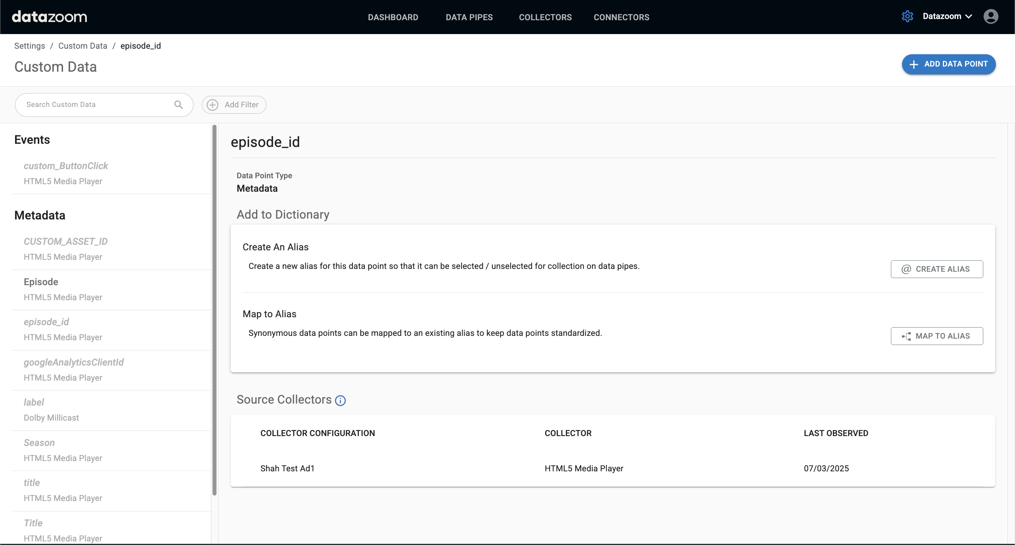Click the search magnifier icon
Screen dimensions: 1015x545
pos(178,105)
